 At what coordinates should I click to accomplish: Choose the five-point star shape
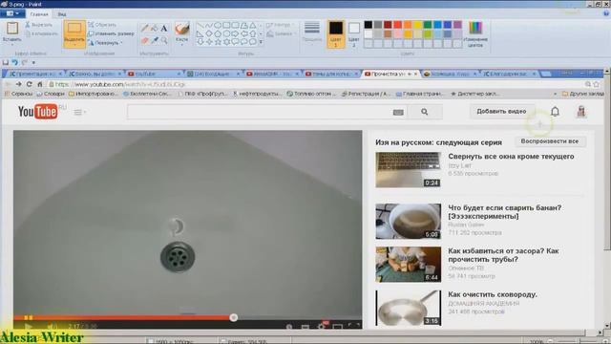218,42
